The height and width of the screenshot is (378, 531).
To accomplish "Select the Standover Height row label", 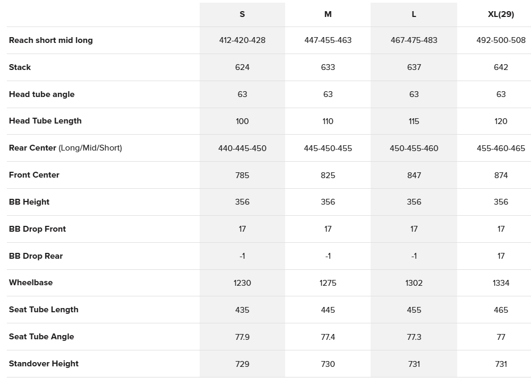I will [44, 364].
